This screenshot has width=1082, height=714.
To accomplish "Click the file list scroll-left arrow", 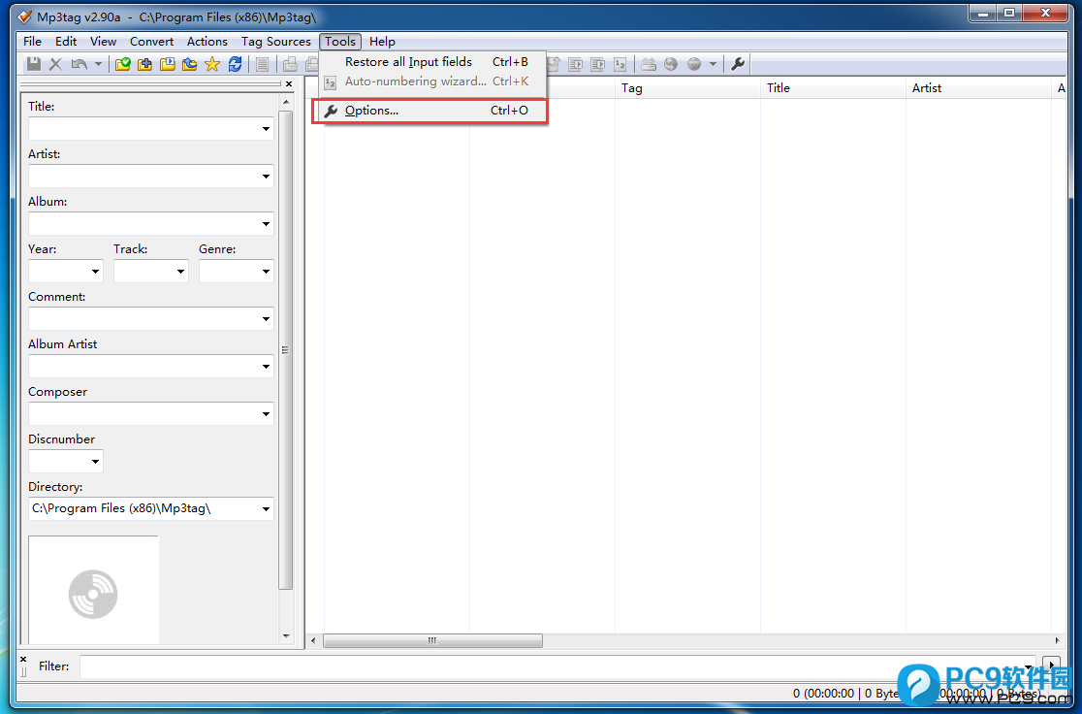I will point(313,641).
